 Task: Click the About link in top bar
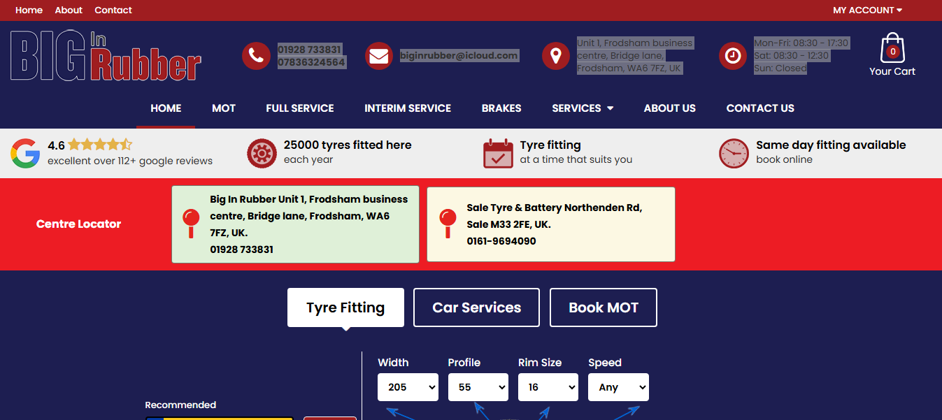coord(69,10)
